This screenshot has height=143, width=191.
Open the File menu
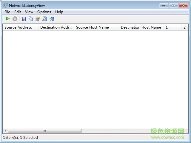(x=7, y=12)
